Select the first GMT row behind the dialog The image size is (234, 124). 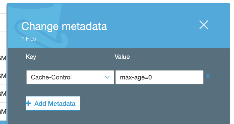point(3,58)
